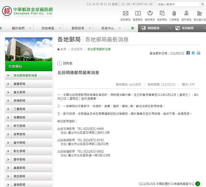Click the print page icon
The image size is (206, 187).
pyautogui.click(x=198, y=53)
